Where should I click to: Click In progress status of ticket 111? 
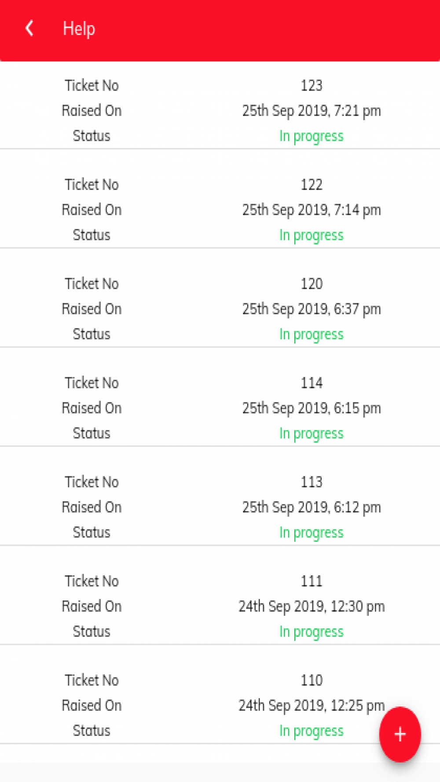click(311, 632)
